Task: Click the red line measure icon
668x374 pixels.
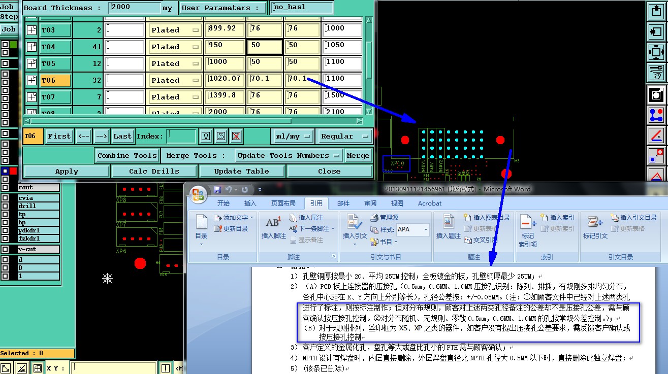Action: 656,135
